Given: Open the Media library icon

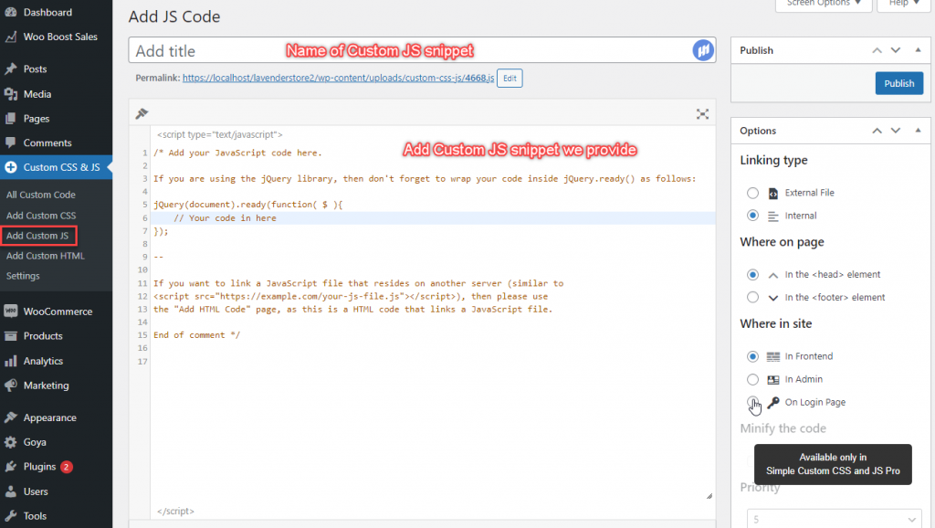Looking at the screenshot, I should click(11, 94).
